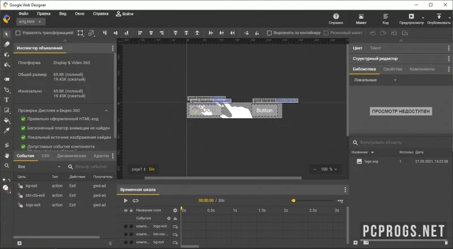Select the Div breadcrumb element
The height and width of the screenshot is (249, 453).
coord(152,169)
